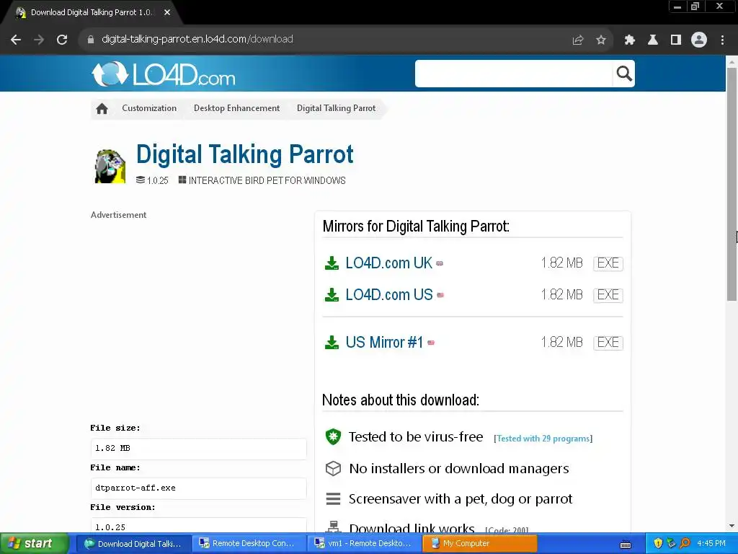The width and height of the screenshot is (738, 554).
Task: Click the page vertical scrollbar thumb
Action: click(732, 184)
